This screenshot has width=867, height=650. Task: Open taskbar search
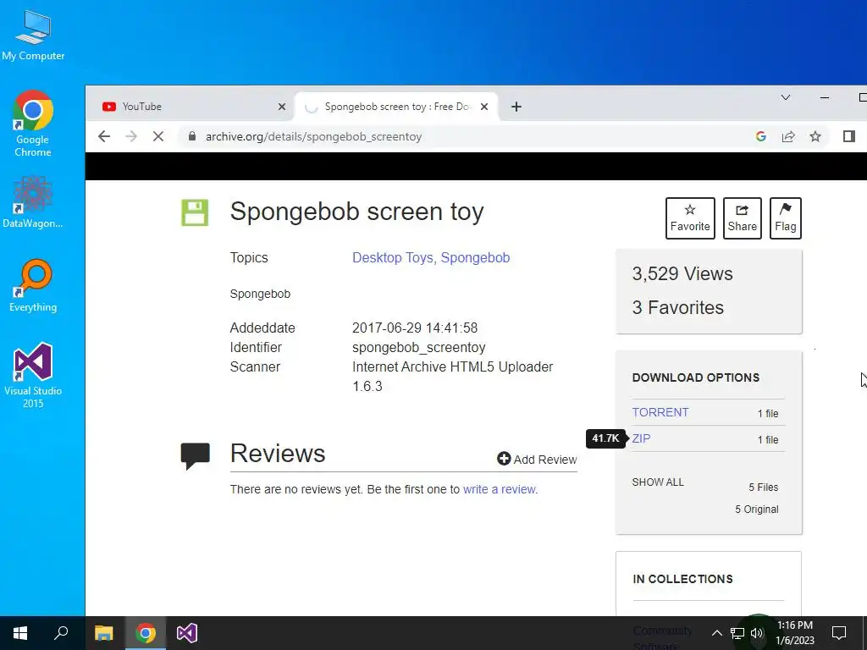pyautogui.click(x=61, y=633)
